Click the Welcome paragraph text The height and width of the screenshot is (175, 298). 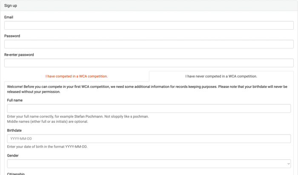coord(147,89)
